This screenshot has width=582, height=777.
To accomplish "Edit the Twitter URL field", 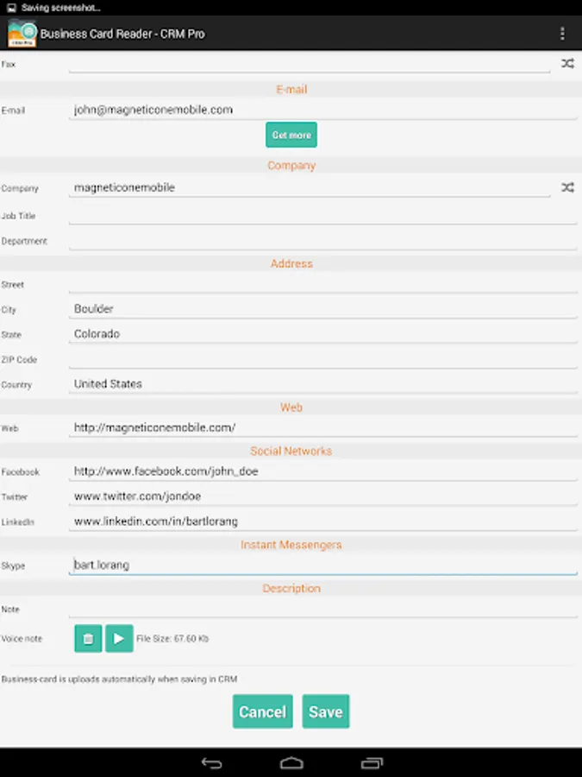I will click(x=322, y=496).
